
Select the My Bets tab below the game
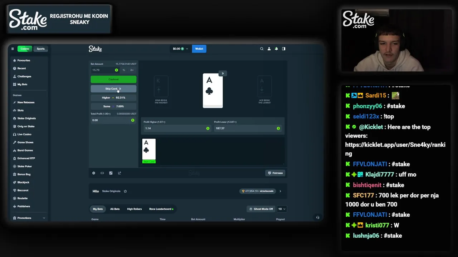pyautogui.click(x=98, y=209)
